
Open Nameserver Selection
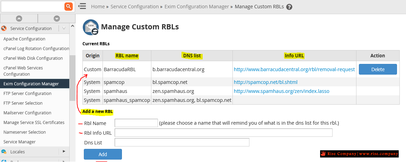[25, 132]
